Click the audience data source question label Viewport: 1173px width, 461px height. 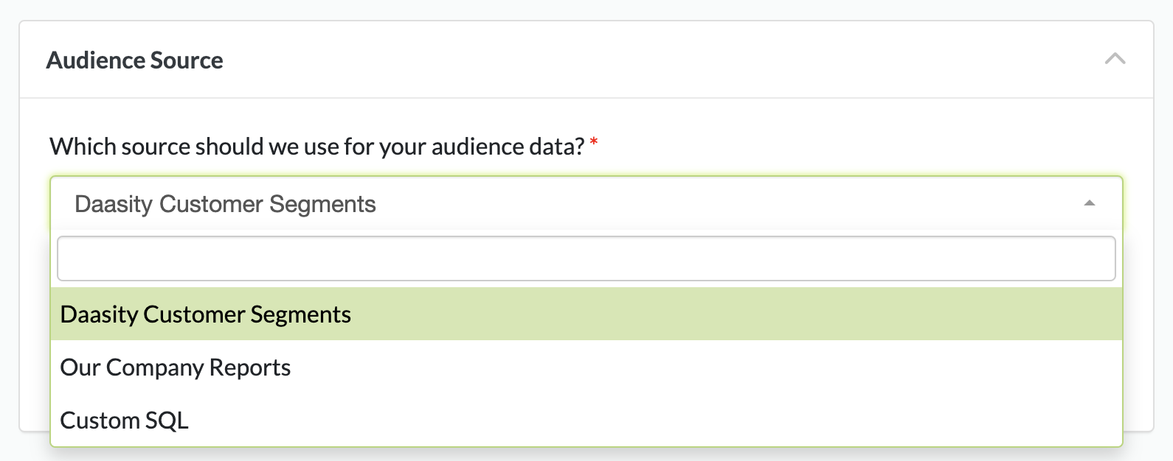tap(317, 147)
